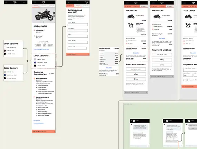Click the First Name input field

[x=78, y=25]
